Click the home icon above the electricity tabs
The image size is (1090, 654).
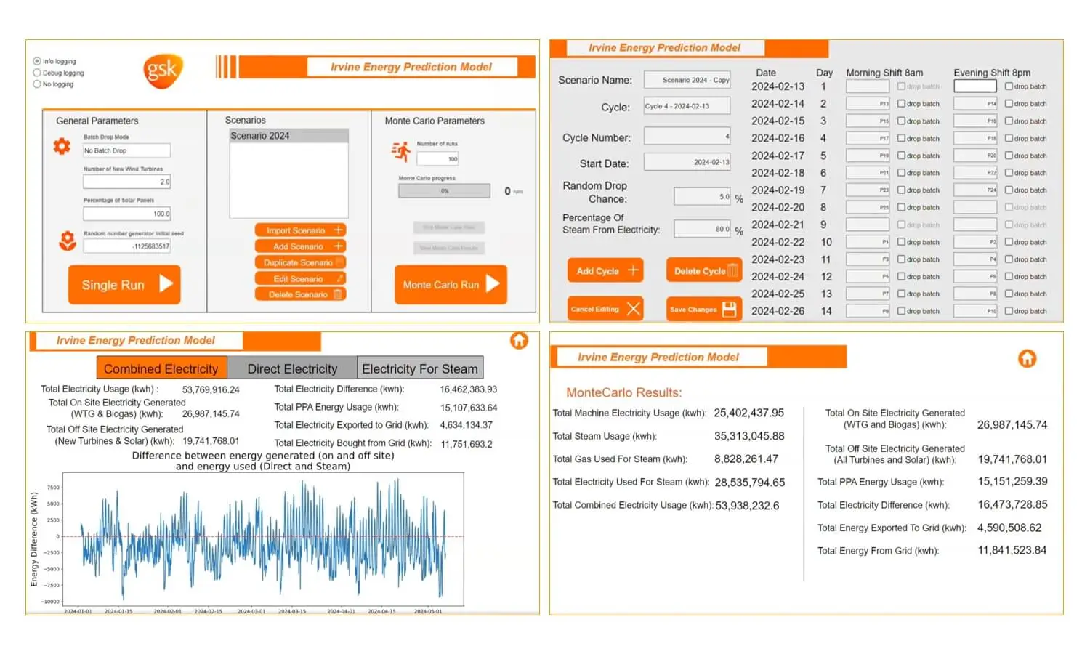(519, 340)
